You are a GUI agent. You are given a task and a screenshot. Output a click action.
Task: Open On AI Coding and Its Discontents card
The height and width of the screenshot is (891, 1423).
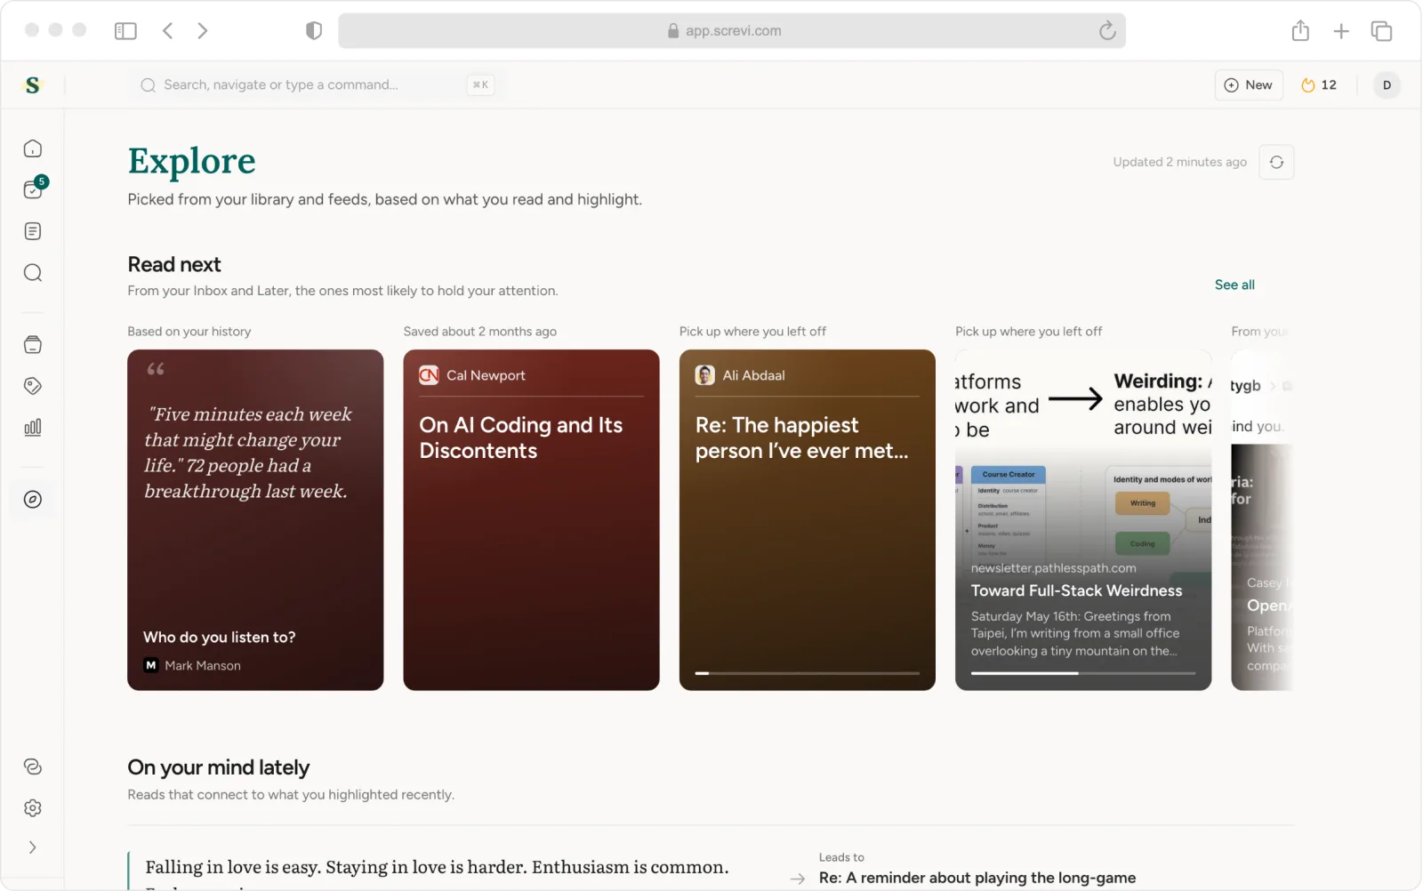(x=531, y=519)
